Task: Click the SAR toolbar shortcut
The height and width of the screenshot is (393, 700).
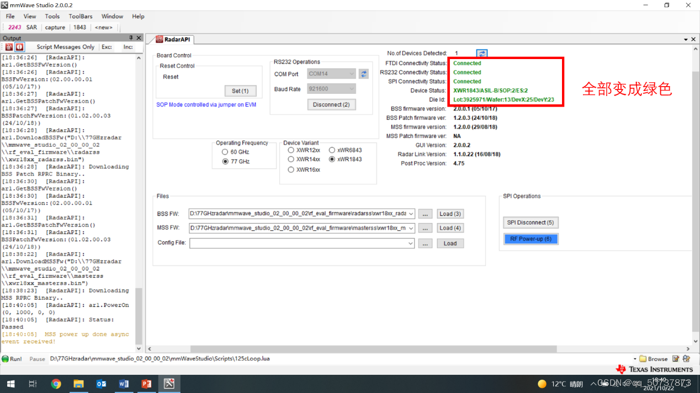Action: [x=31, y=27]
